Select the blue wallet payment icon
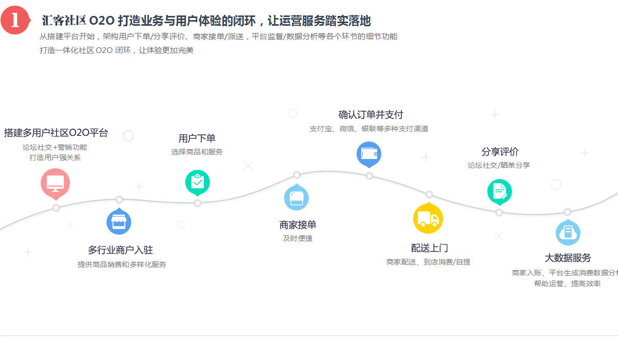 click(x=369, y=154)
